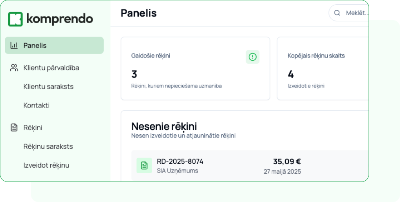Open Rēķinu saraksts from the sidebar
Image resolution: width=400 pixels, height=202 pixels.
tap(48, 146)
